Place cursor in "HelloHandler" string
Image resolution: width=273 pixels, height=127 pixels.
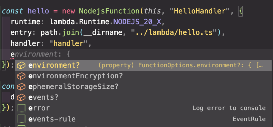[200, 11]
